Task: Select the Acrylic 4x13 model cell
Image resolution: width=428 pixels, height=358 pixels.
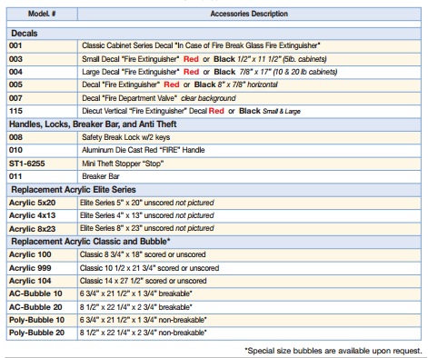Action: point(42,215)
